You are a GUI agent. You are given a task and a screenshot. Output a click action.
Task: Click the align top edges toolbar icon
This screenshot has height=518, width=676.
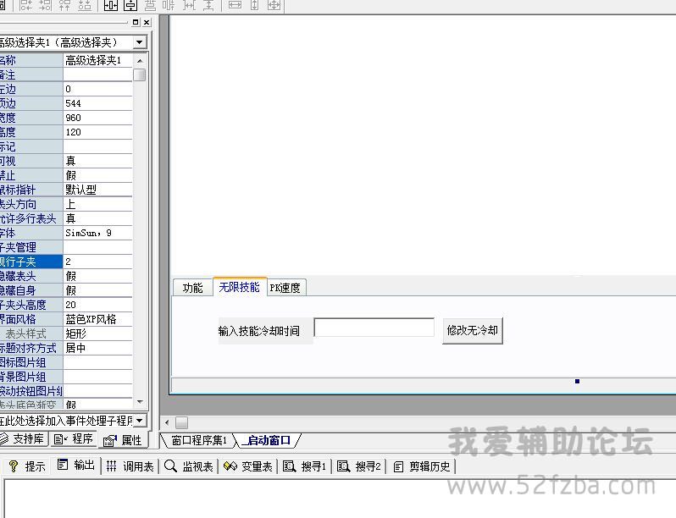64,5
